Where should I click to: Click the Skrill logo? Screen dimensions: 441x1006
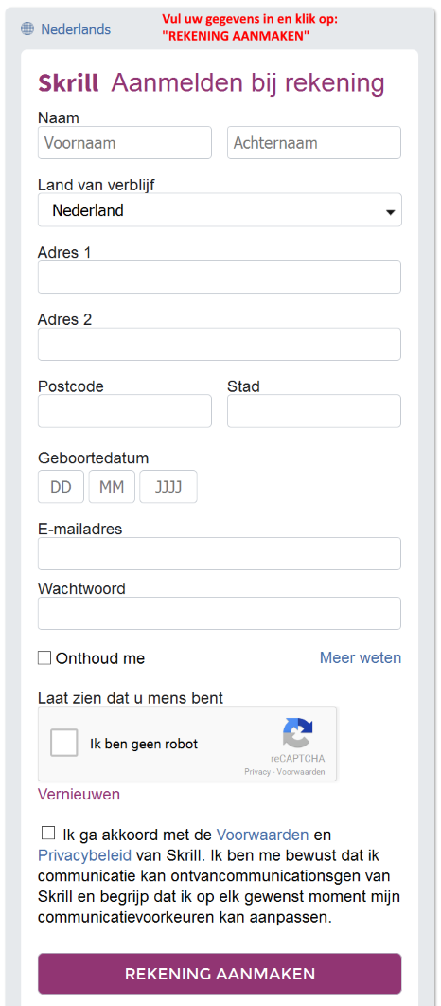[x=68, y=83]
